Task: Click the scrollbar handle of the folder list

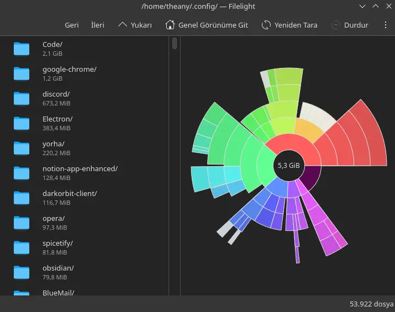Action: coord(175,43)
